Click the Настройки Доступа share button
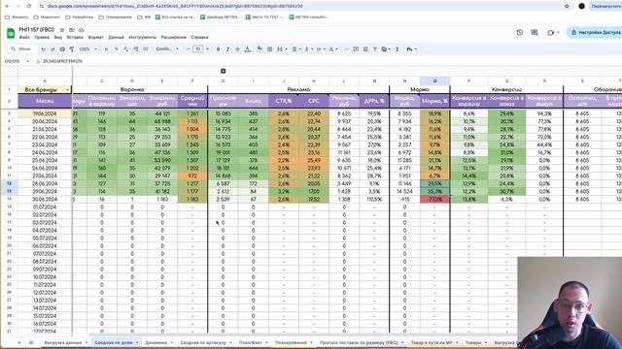Viewport: 622px width, 349px height. (x=594, y=32)
